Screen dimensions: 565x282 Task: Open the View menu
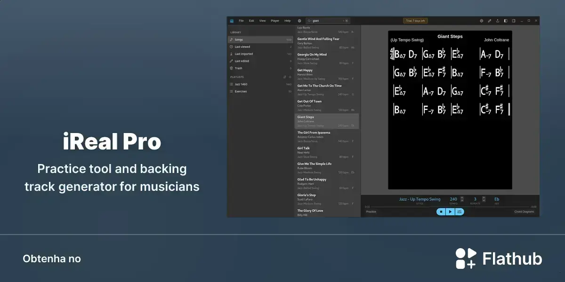click(x=262, y=21)
